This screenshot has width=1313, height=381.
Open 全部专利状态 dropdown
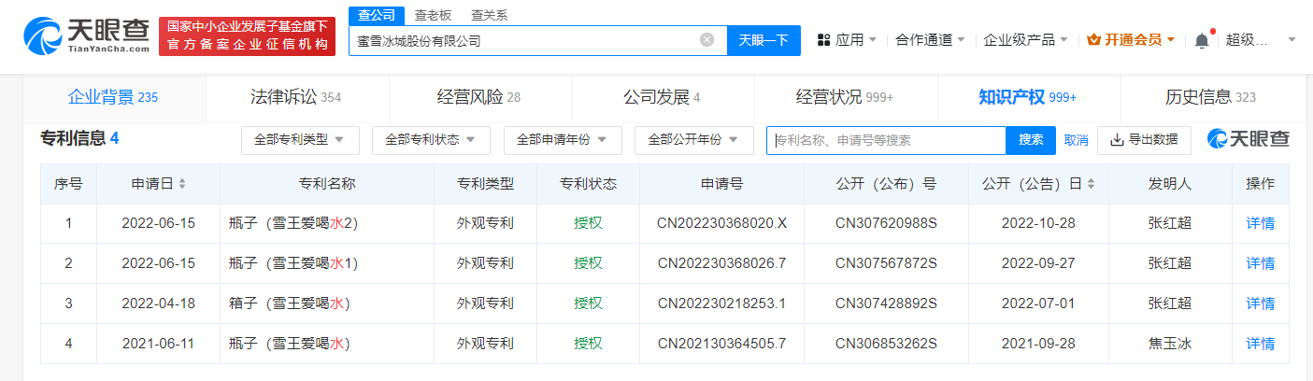click(431, 140)
